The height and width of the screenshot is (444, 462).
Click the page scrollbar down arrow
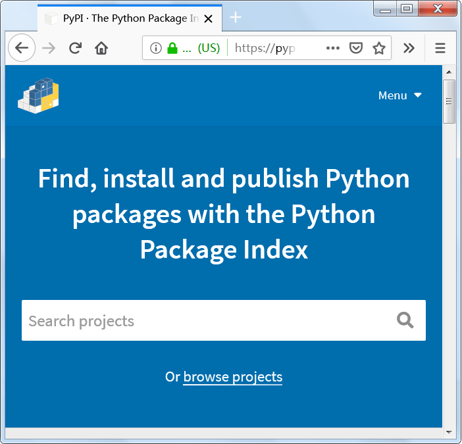[449, 432]
